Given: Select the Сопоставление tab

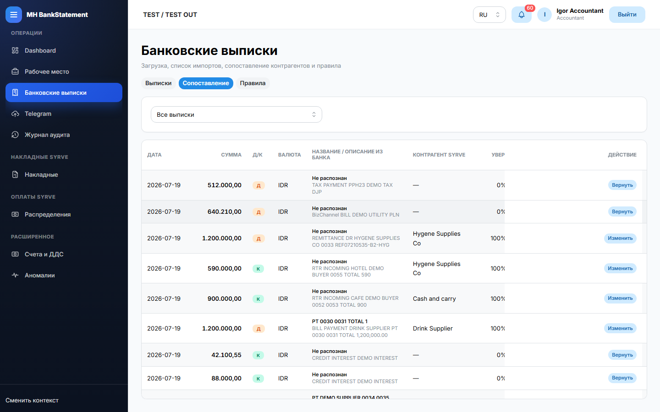Looking at the screenshot, I should (206, 83).
